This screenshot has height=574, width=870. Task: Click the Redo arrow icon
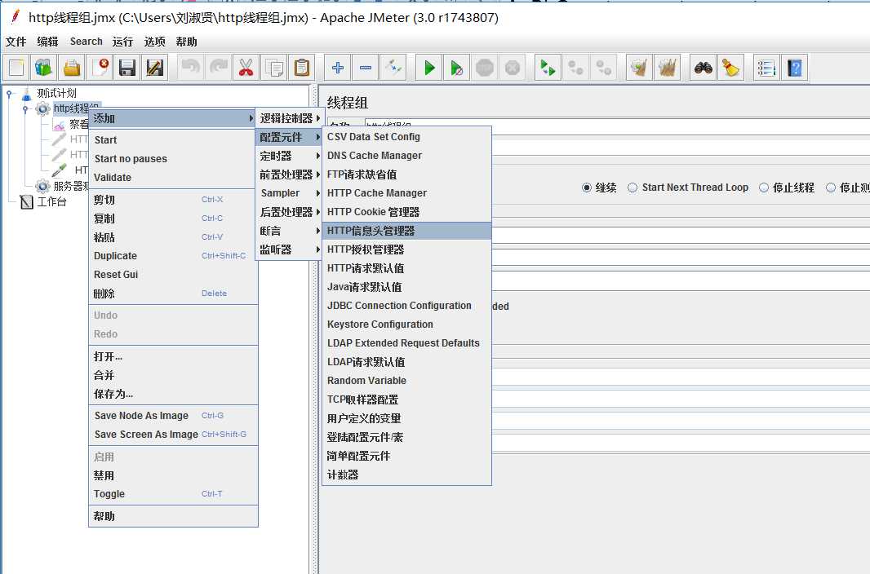(219, 68)
